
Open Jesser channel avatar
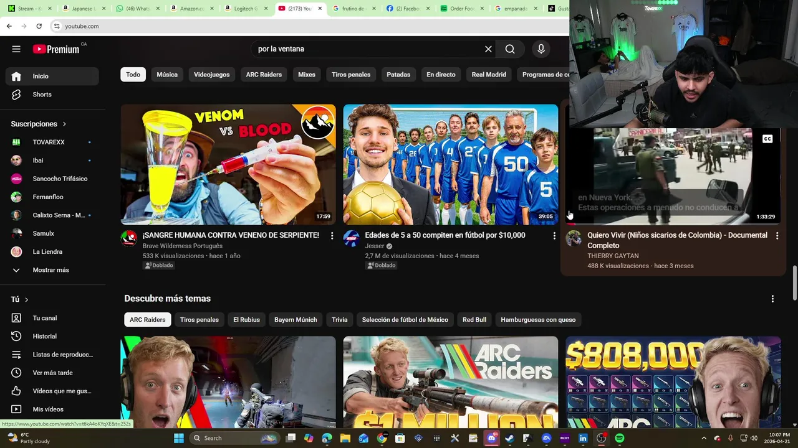point(352,238)
